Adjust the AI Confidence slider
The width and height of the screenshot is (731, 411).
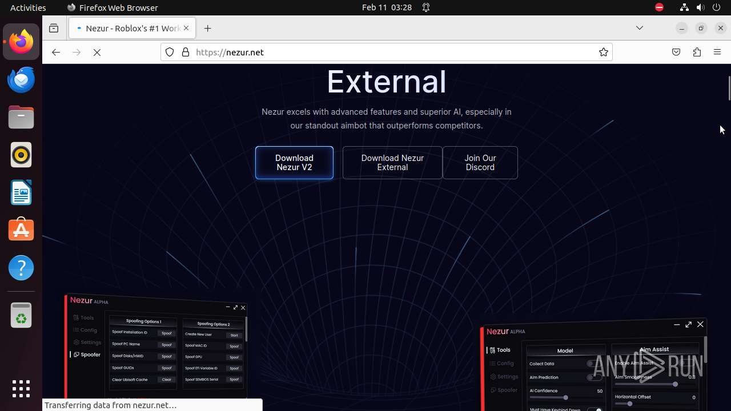(x=565, y=397)
